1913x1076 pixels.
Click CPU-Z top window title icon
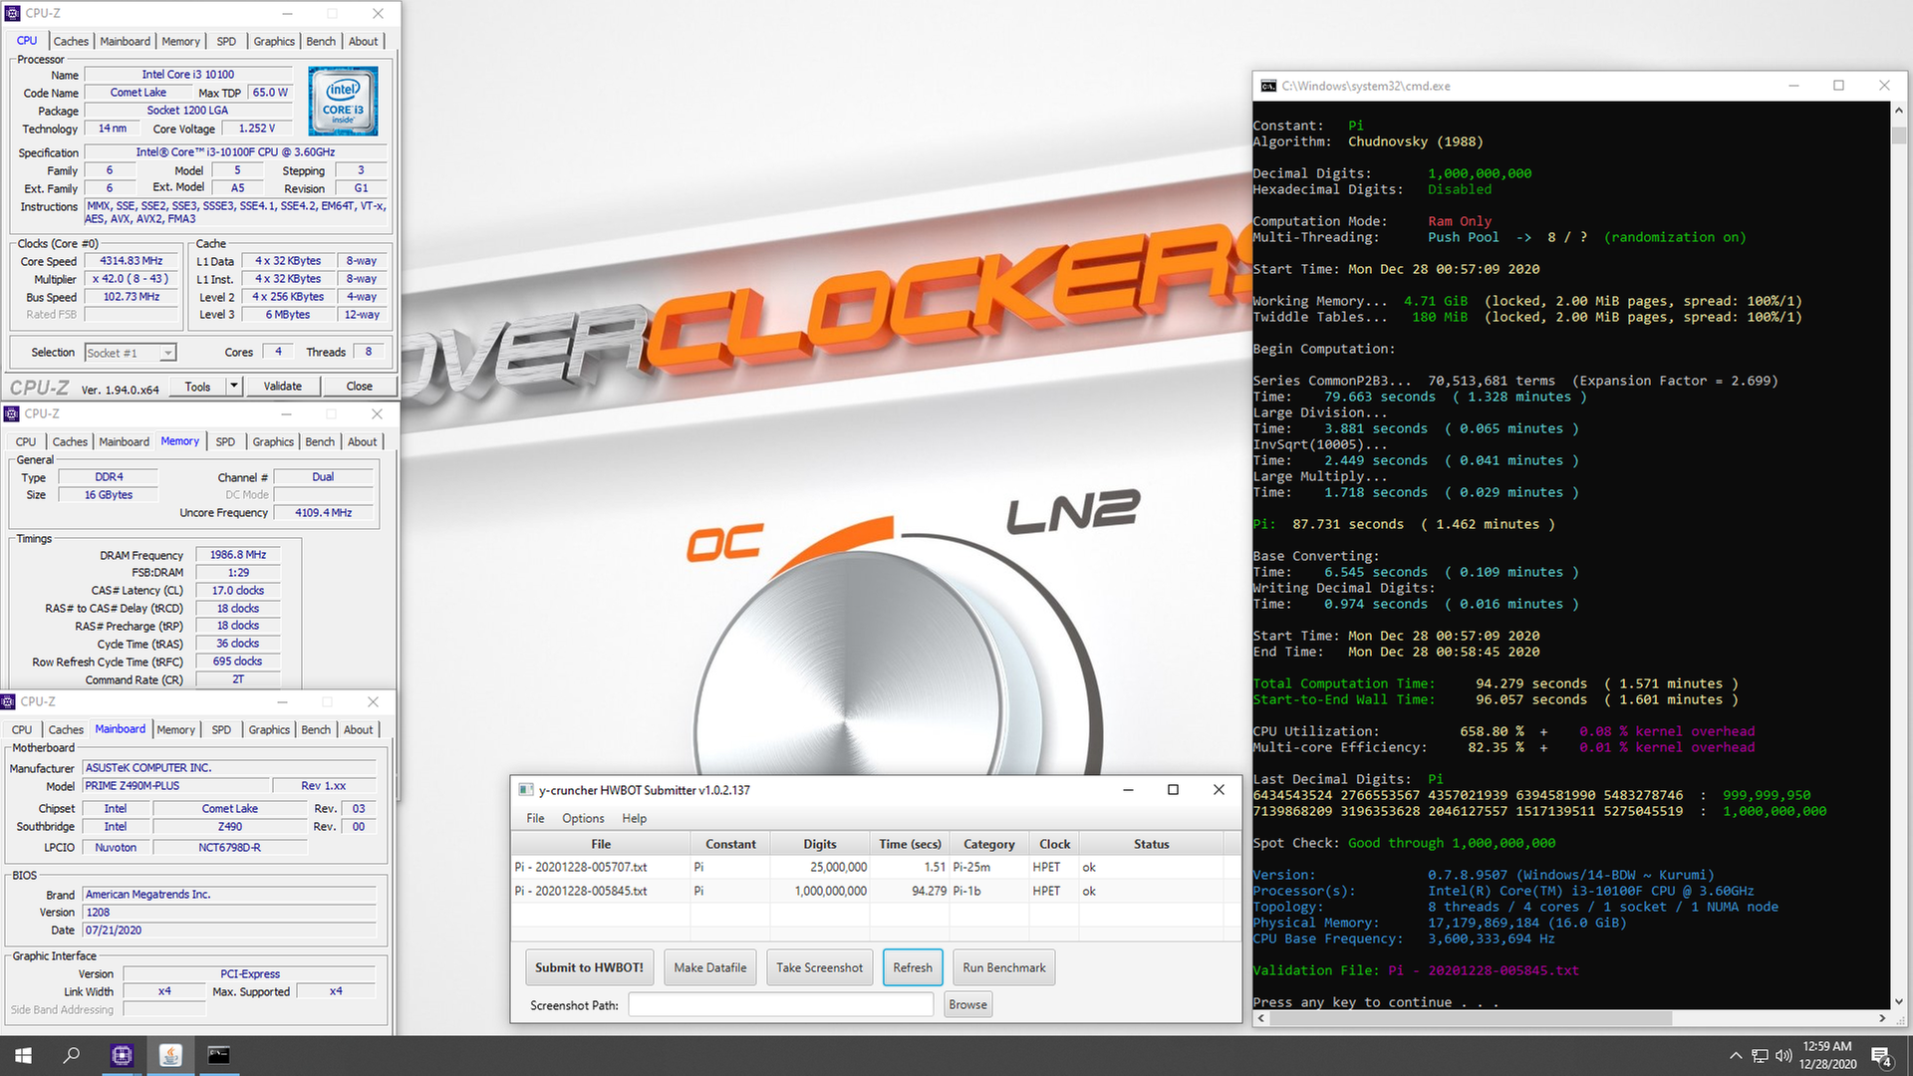(13, 13)
